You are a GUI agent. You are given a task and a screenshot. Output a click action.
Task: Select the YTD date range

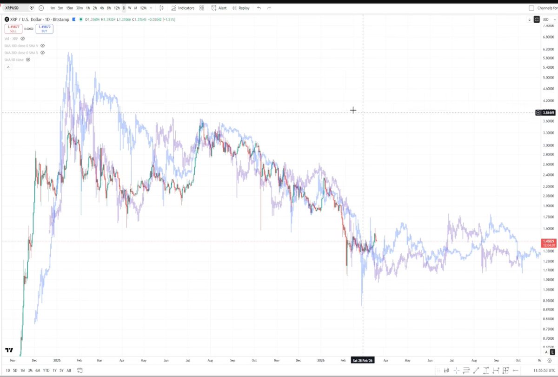point(46,370)
